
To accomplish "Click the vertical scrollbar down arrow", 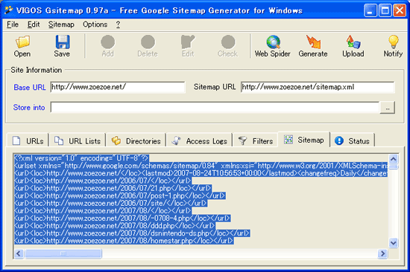I will pyautogui.click(x=394, y=243).
